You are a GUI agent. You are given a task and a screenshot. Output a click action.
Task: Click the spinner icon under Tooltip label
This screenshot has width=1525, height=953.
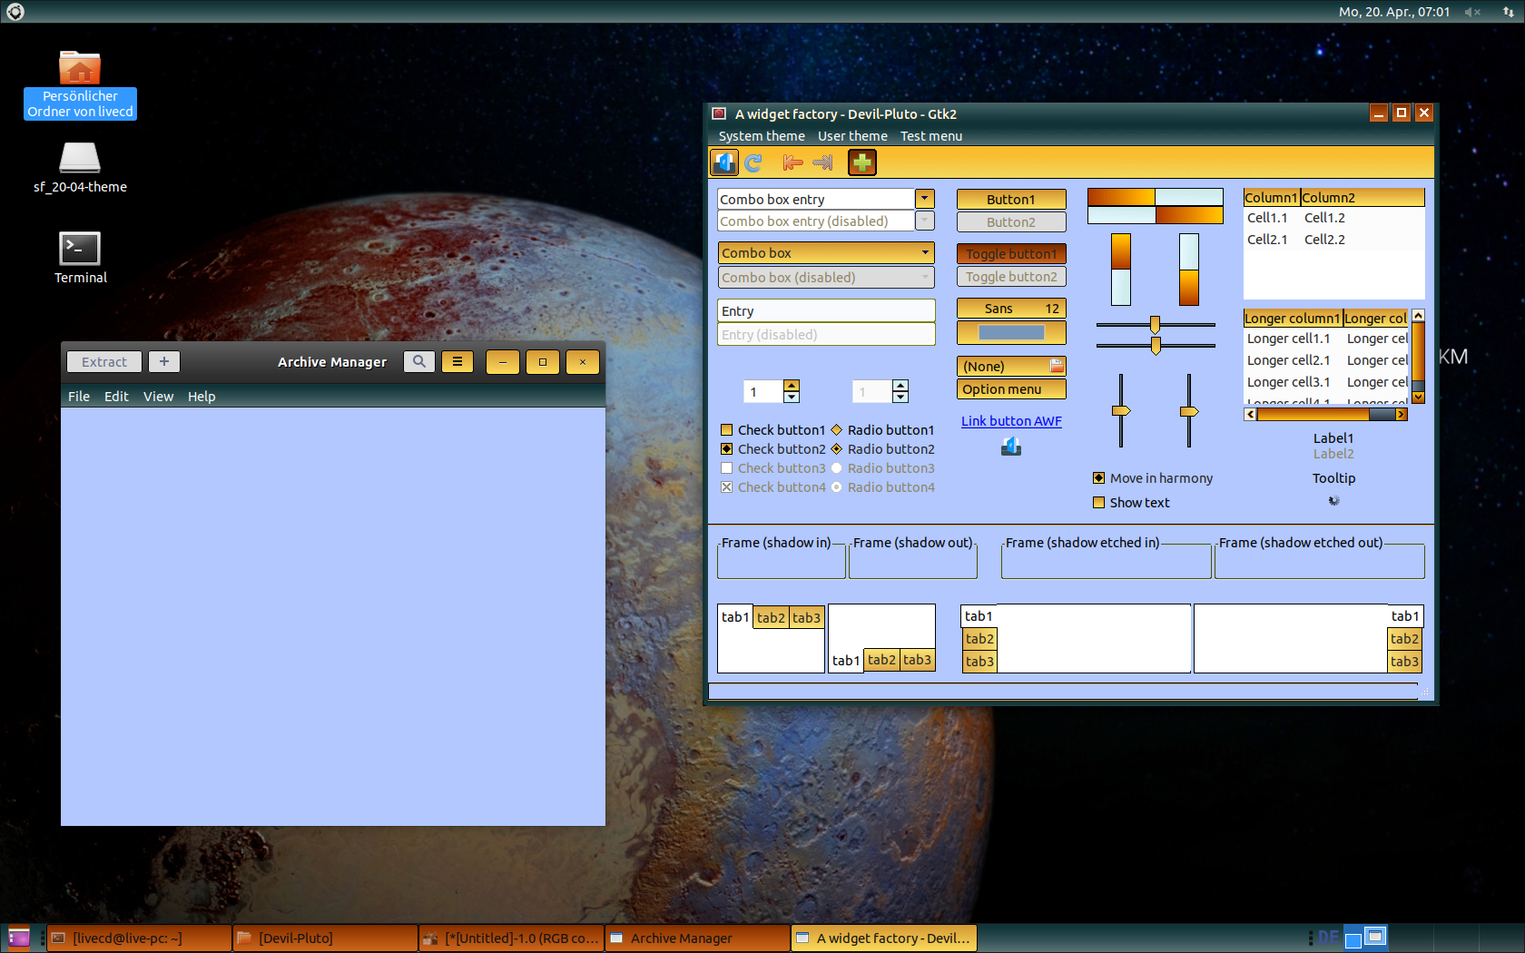pos(1333,500)
